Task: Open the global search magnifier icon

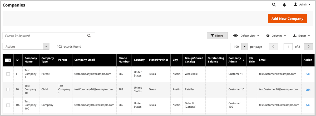Action: tap(274, 4)
